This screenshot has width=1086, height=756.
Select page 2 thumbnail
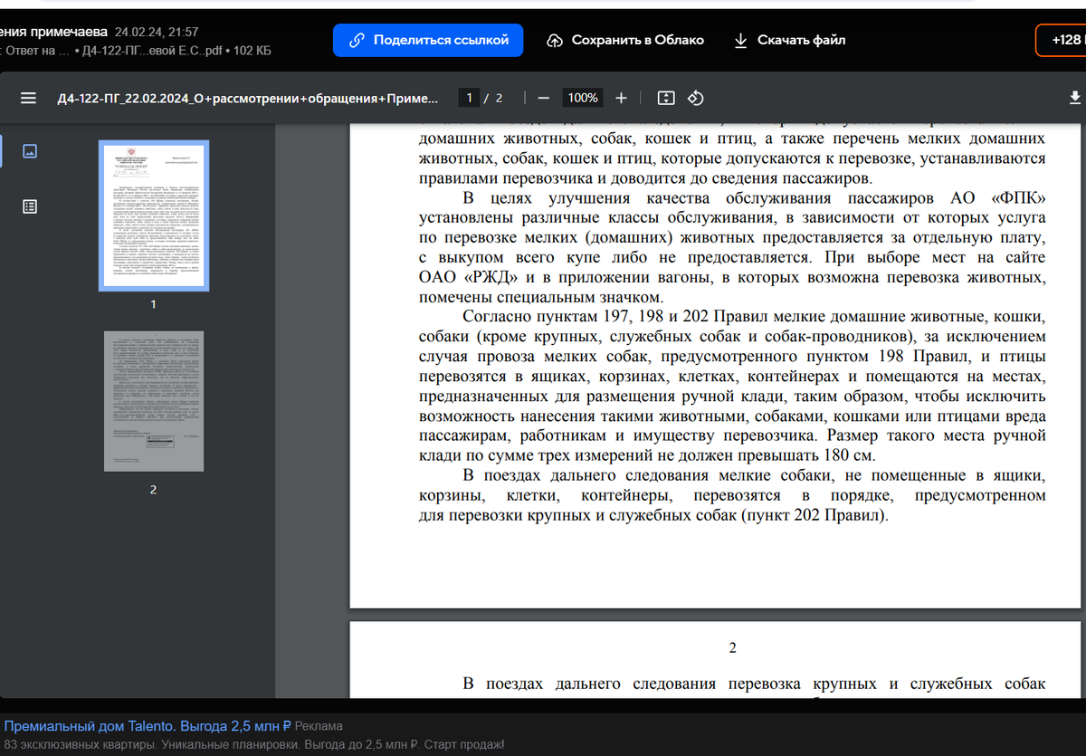click(153, 400)
